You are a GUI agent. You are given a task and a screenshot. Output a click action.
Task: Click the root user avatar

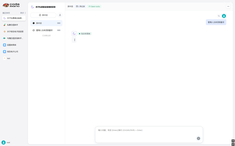(x=4, y=143)
